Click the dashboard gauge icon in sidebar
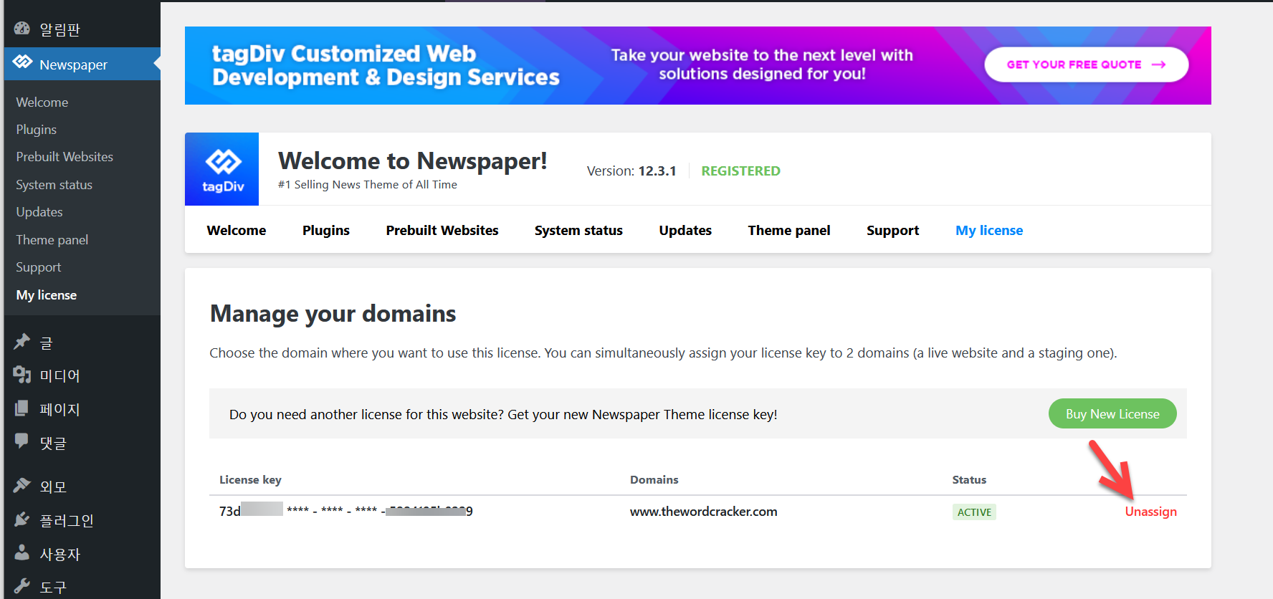 22,29
